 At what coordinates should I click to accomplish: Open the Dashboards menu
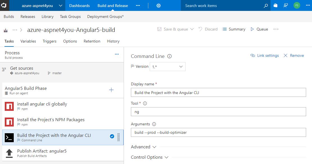[x=79, y=6]
